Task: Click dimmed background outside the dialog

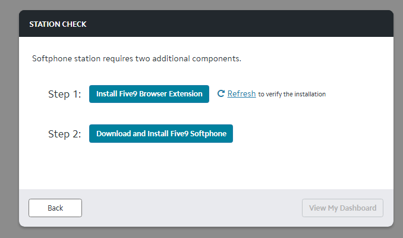Action: [9, 119]
